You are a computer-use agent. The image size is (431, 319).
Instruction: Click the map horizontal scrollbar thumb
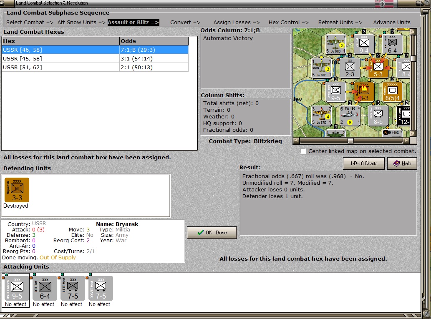350,141
